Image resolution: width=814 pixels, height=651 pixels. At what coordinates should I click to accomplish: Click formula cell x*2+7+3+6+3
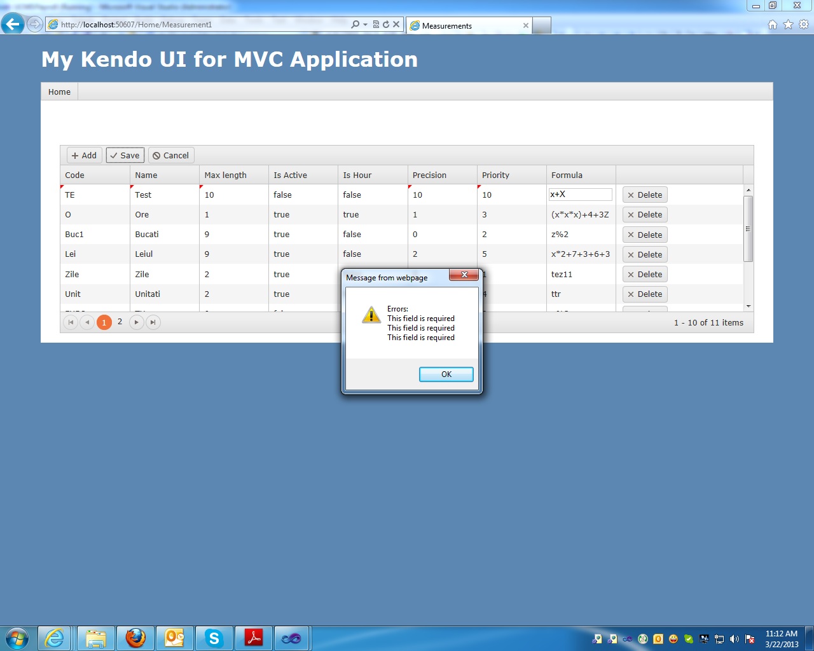tap(581, 254)
